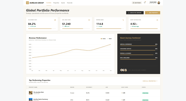
Task: Open the notifications bell
Action: [x=145, y=3]
